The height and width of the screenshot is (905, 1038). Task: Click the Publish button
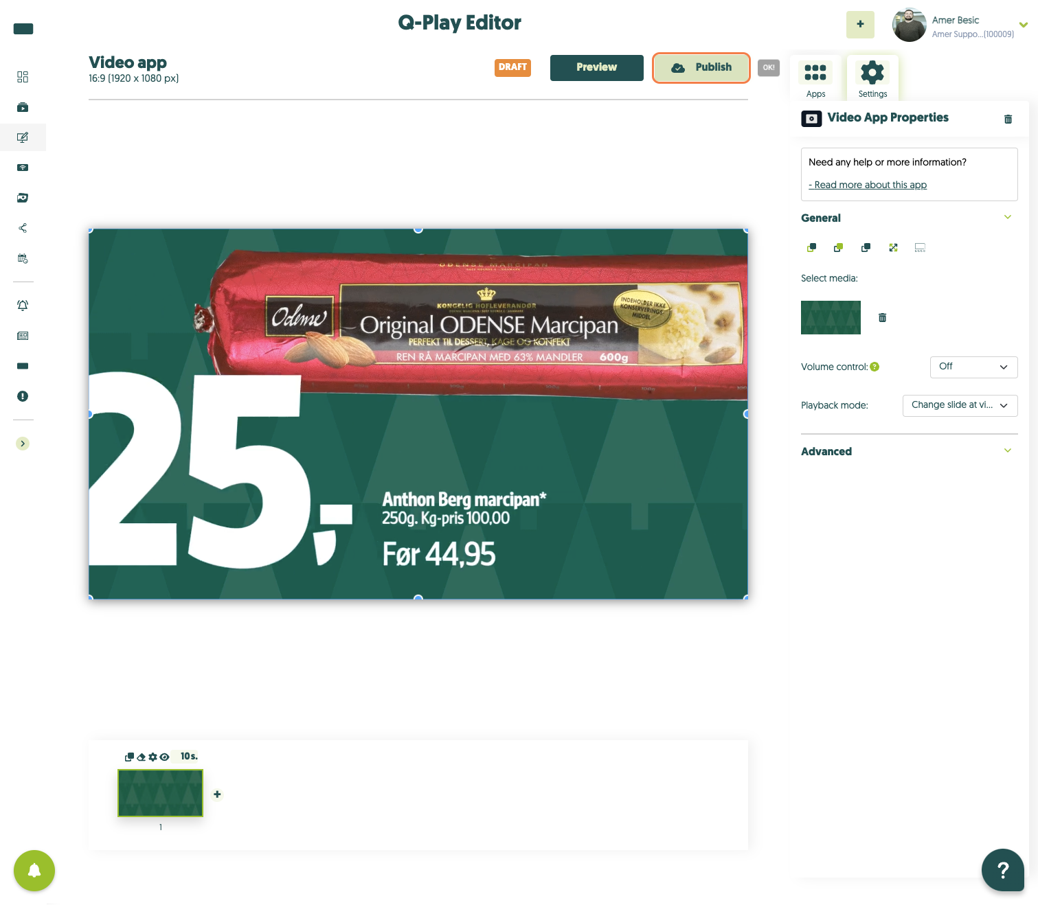coord(701,67)
